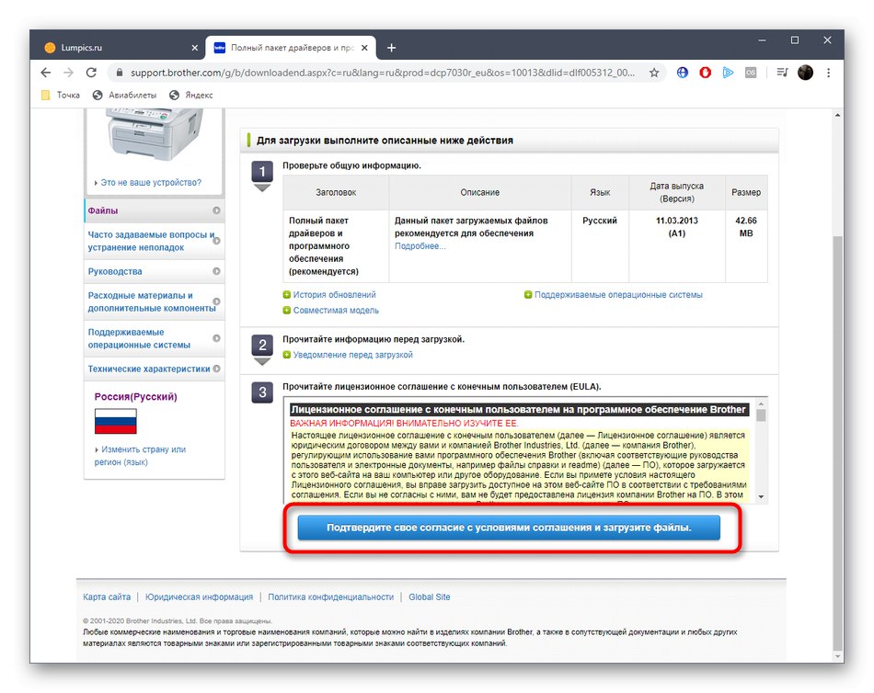Switch to the Lumpics.ru tab

click(x=120, y=48)
